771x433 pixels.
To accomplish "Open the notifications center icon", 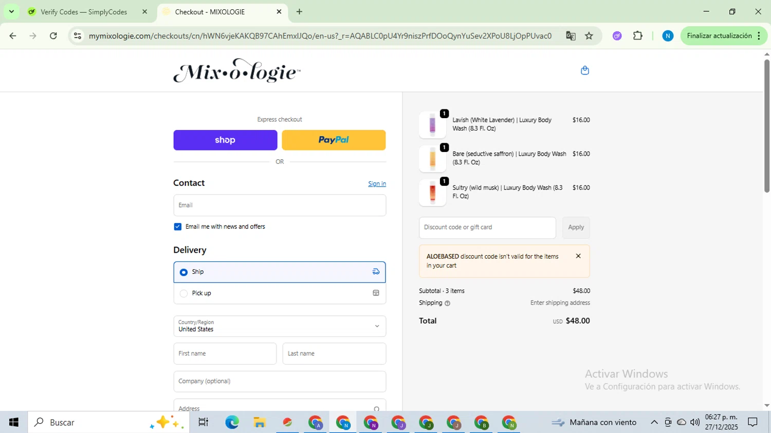I will coord(753,422).
